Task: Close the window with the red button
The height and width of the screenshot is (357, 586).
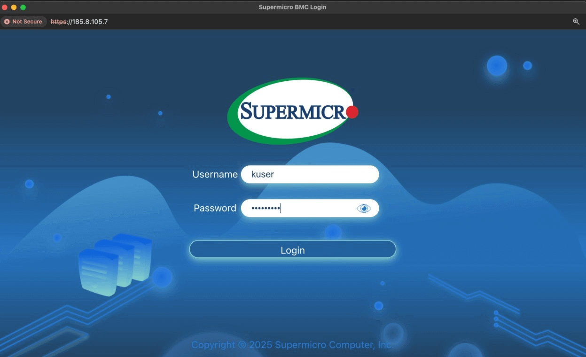Action: click(5, 7)
